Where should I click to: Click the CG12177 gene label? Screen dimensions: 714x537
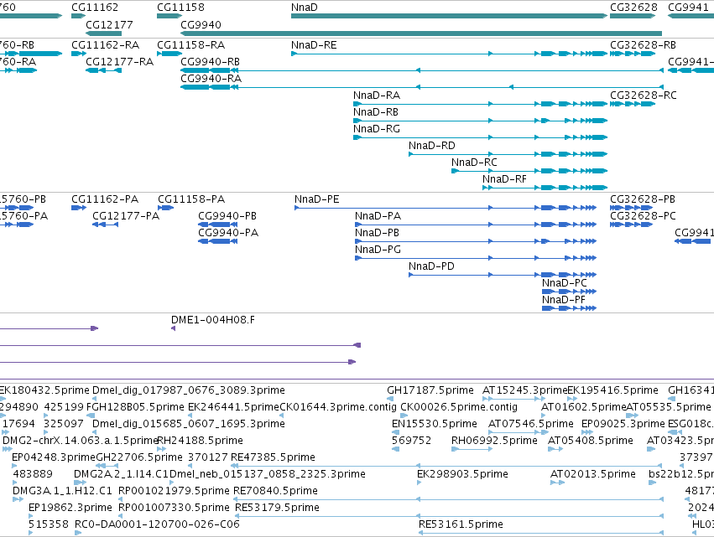(109, 24)
